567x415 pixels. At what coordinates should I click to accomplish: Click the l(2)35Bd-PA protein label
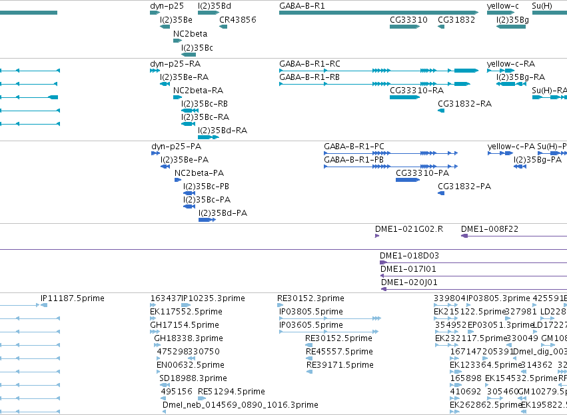pos(223,213)
